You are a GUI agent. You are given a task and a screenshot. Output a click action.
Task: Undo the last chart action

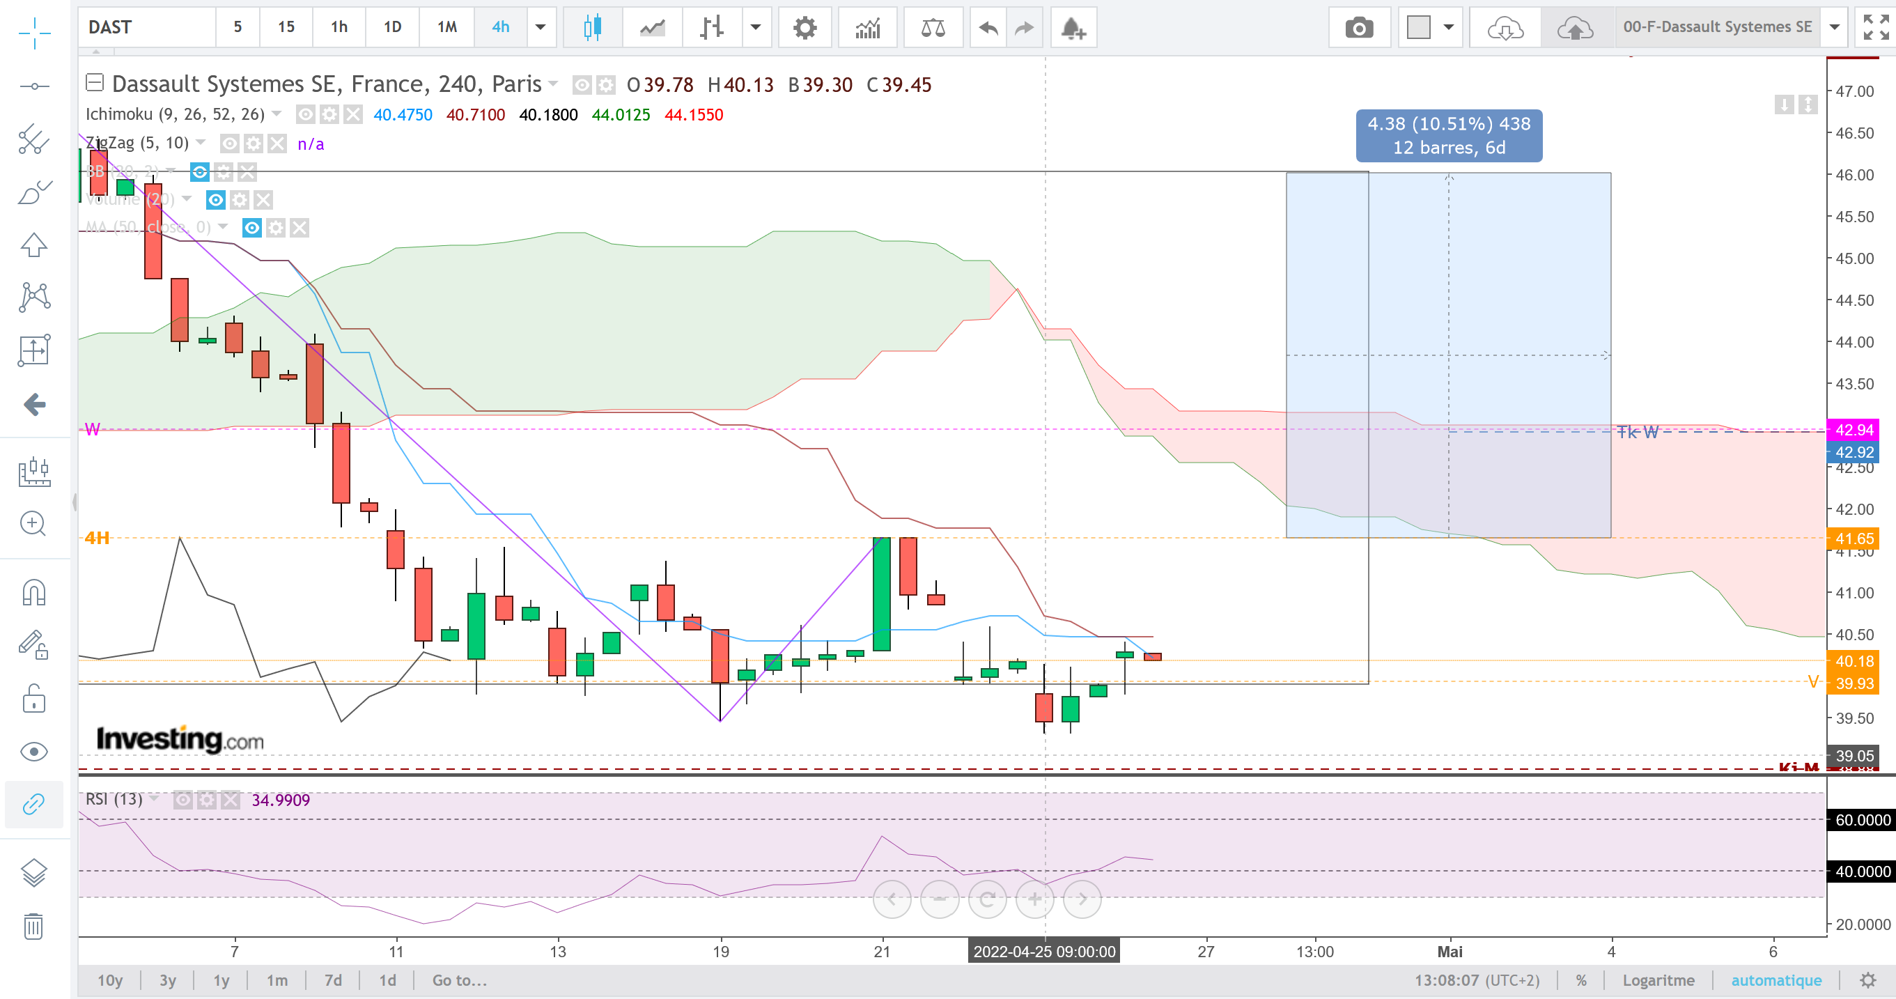tap(988, 28)
